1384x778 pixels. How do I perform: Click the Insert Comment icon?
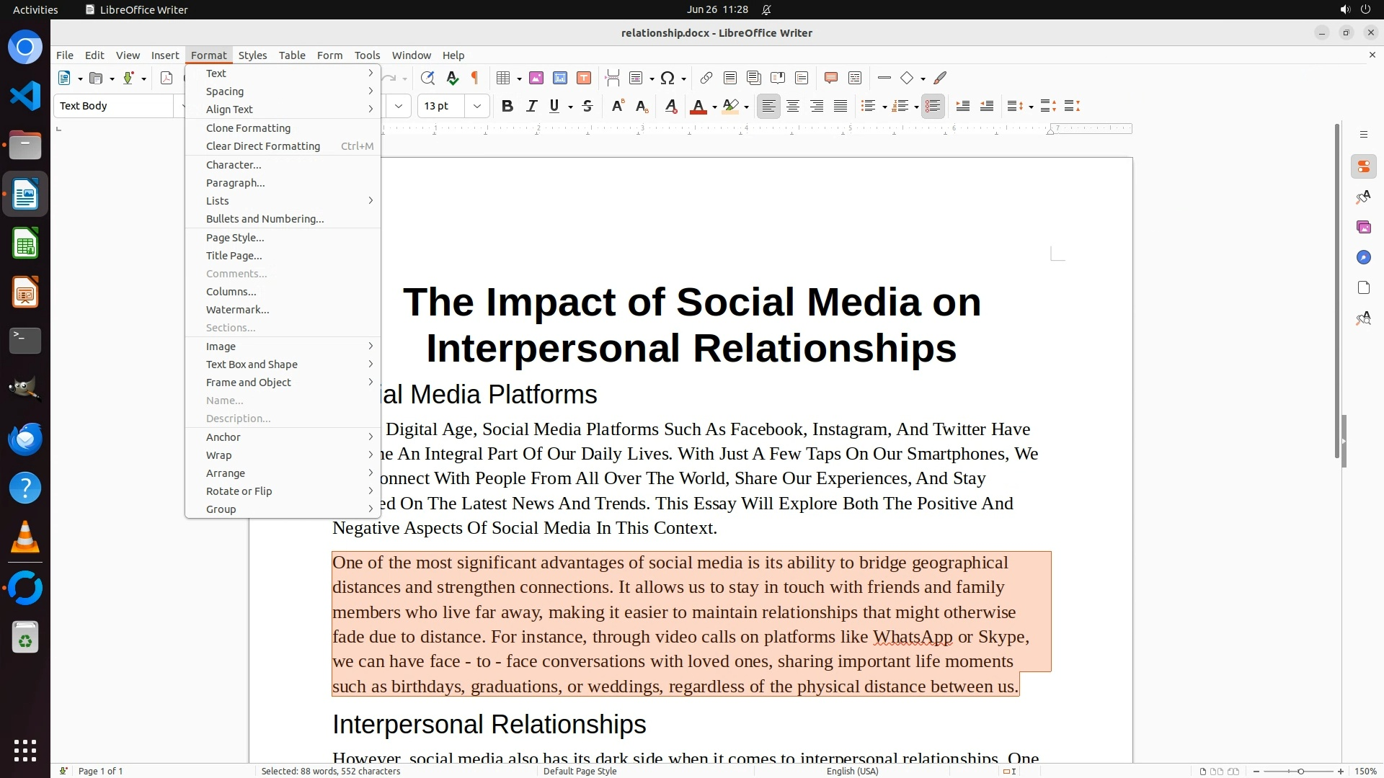click(x=830, y=78)
